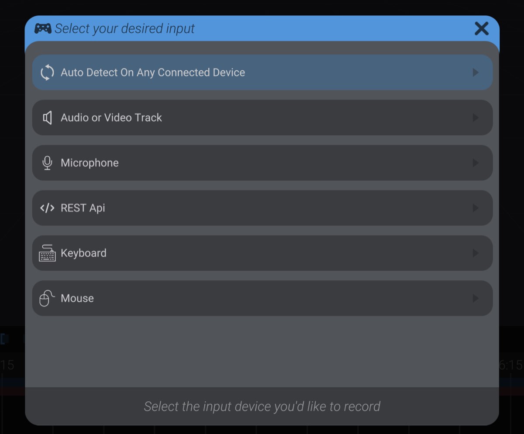Screen dimensions: 524x434
Task: Select the auto-detect refresh icon
Action: [47, 72]
